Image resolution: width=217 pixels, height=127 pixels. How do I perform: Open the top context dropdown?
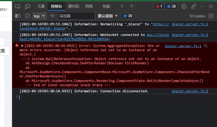click(x=39, y=16)
